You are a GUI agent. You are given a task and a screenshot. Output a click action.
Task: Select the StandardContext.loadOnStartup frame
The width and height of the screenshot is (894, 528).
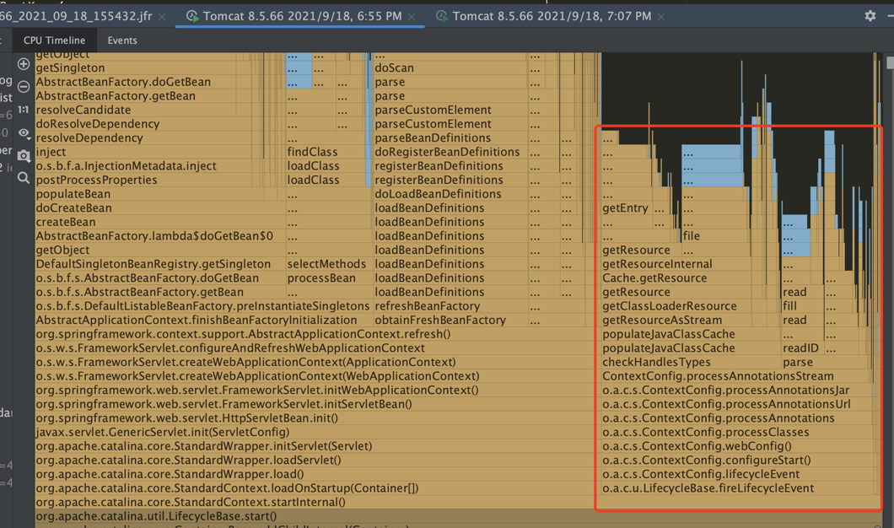227,488
